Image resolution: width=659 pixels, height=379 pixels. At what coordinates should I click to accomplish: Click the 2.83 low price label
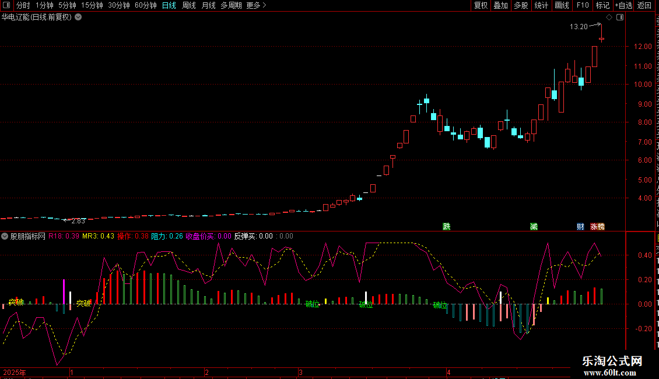[x=78, y=220]
